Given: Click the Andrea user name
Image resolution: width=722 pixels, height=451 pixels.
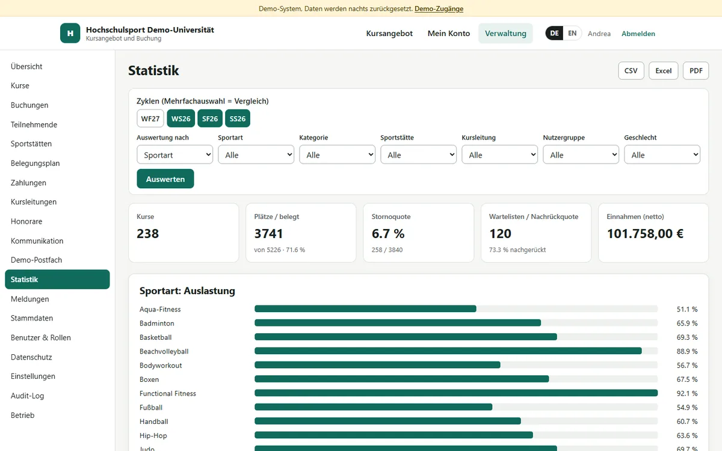Looking at the screenshot, I should 599,34.
